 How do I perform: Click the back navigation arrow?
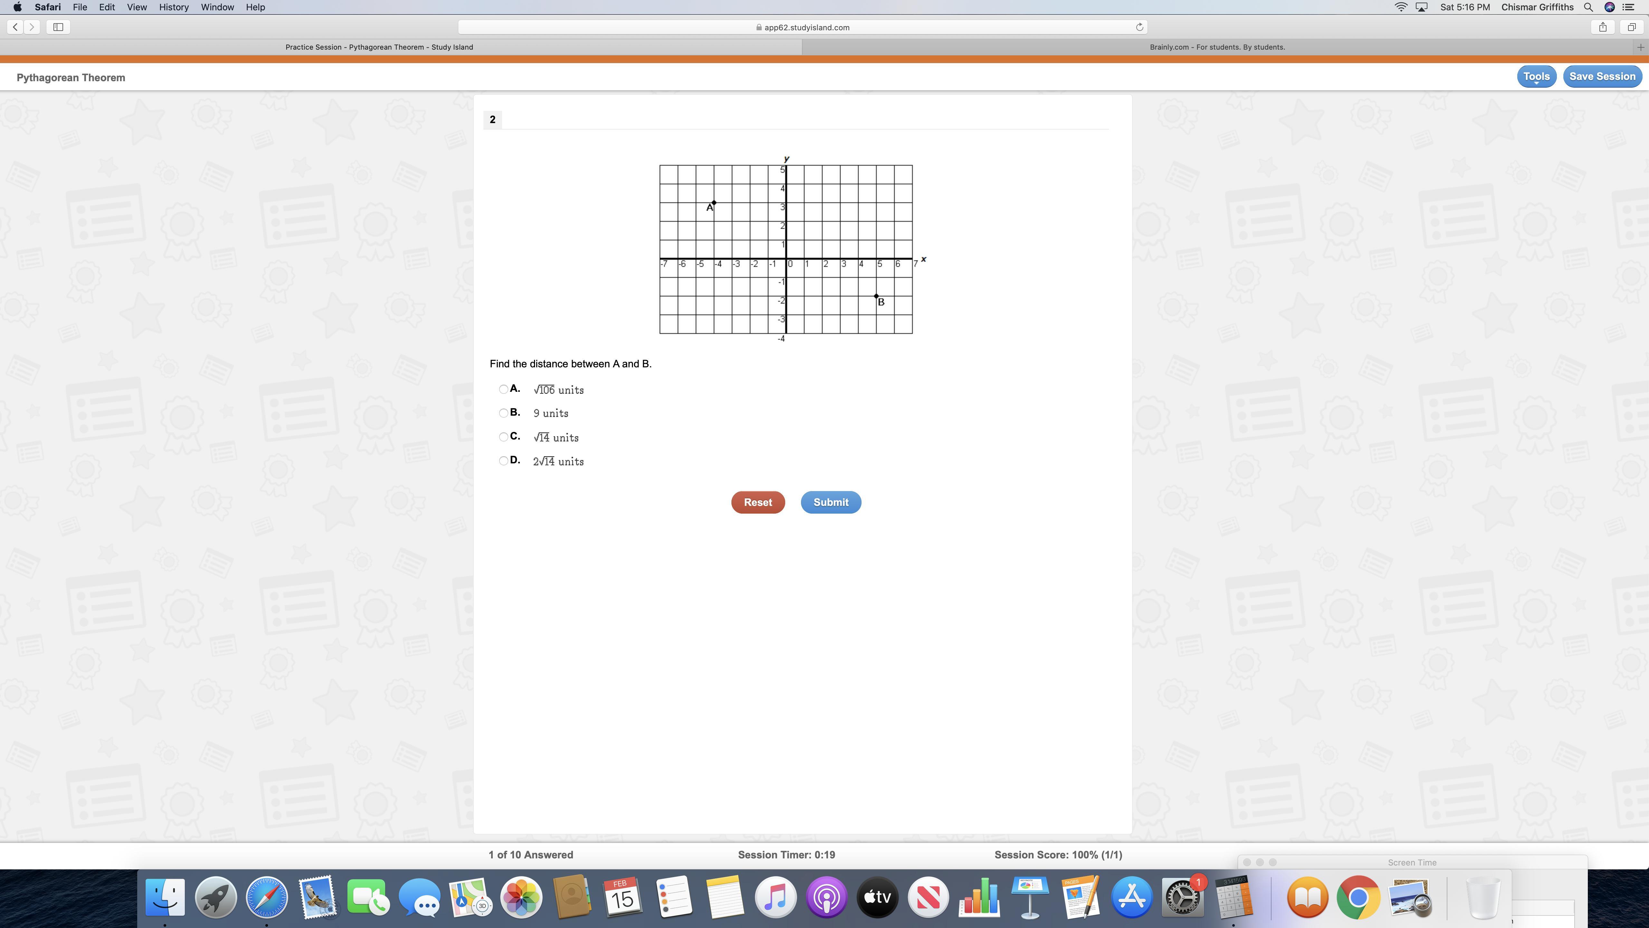tap(15, 27)
